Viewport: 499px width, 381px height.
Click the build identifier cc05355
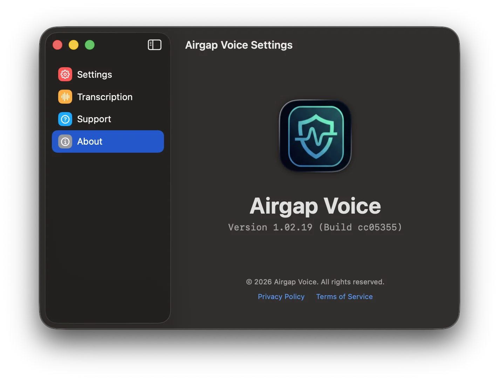point(377,227)
